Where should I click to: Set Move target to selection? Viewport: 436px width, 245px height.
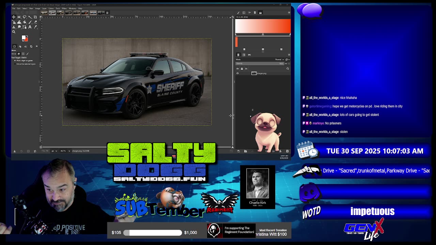[x=23, y=54]
